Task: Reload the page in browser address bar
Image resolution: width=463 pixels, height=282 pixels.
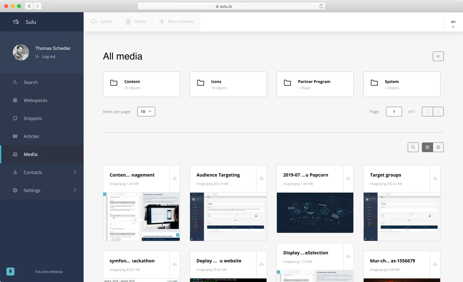Action: [x=321, y=6]
